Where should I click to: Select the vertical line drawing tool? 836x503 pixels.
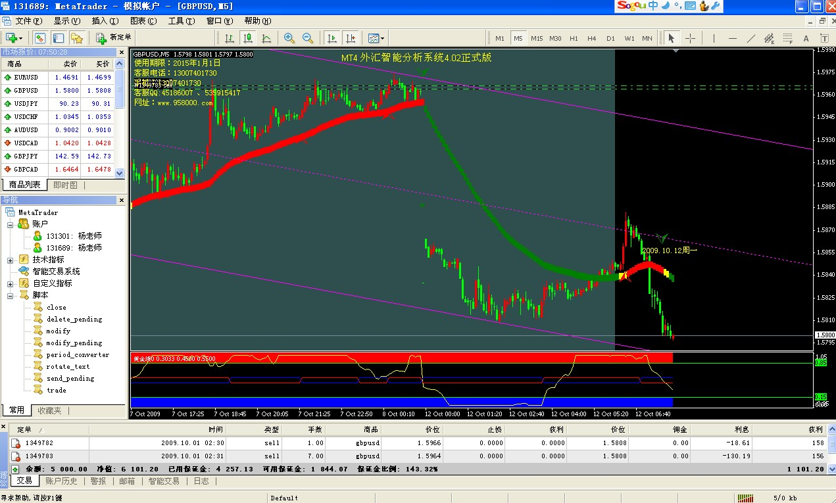[714, 38]
